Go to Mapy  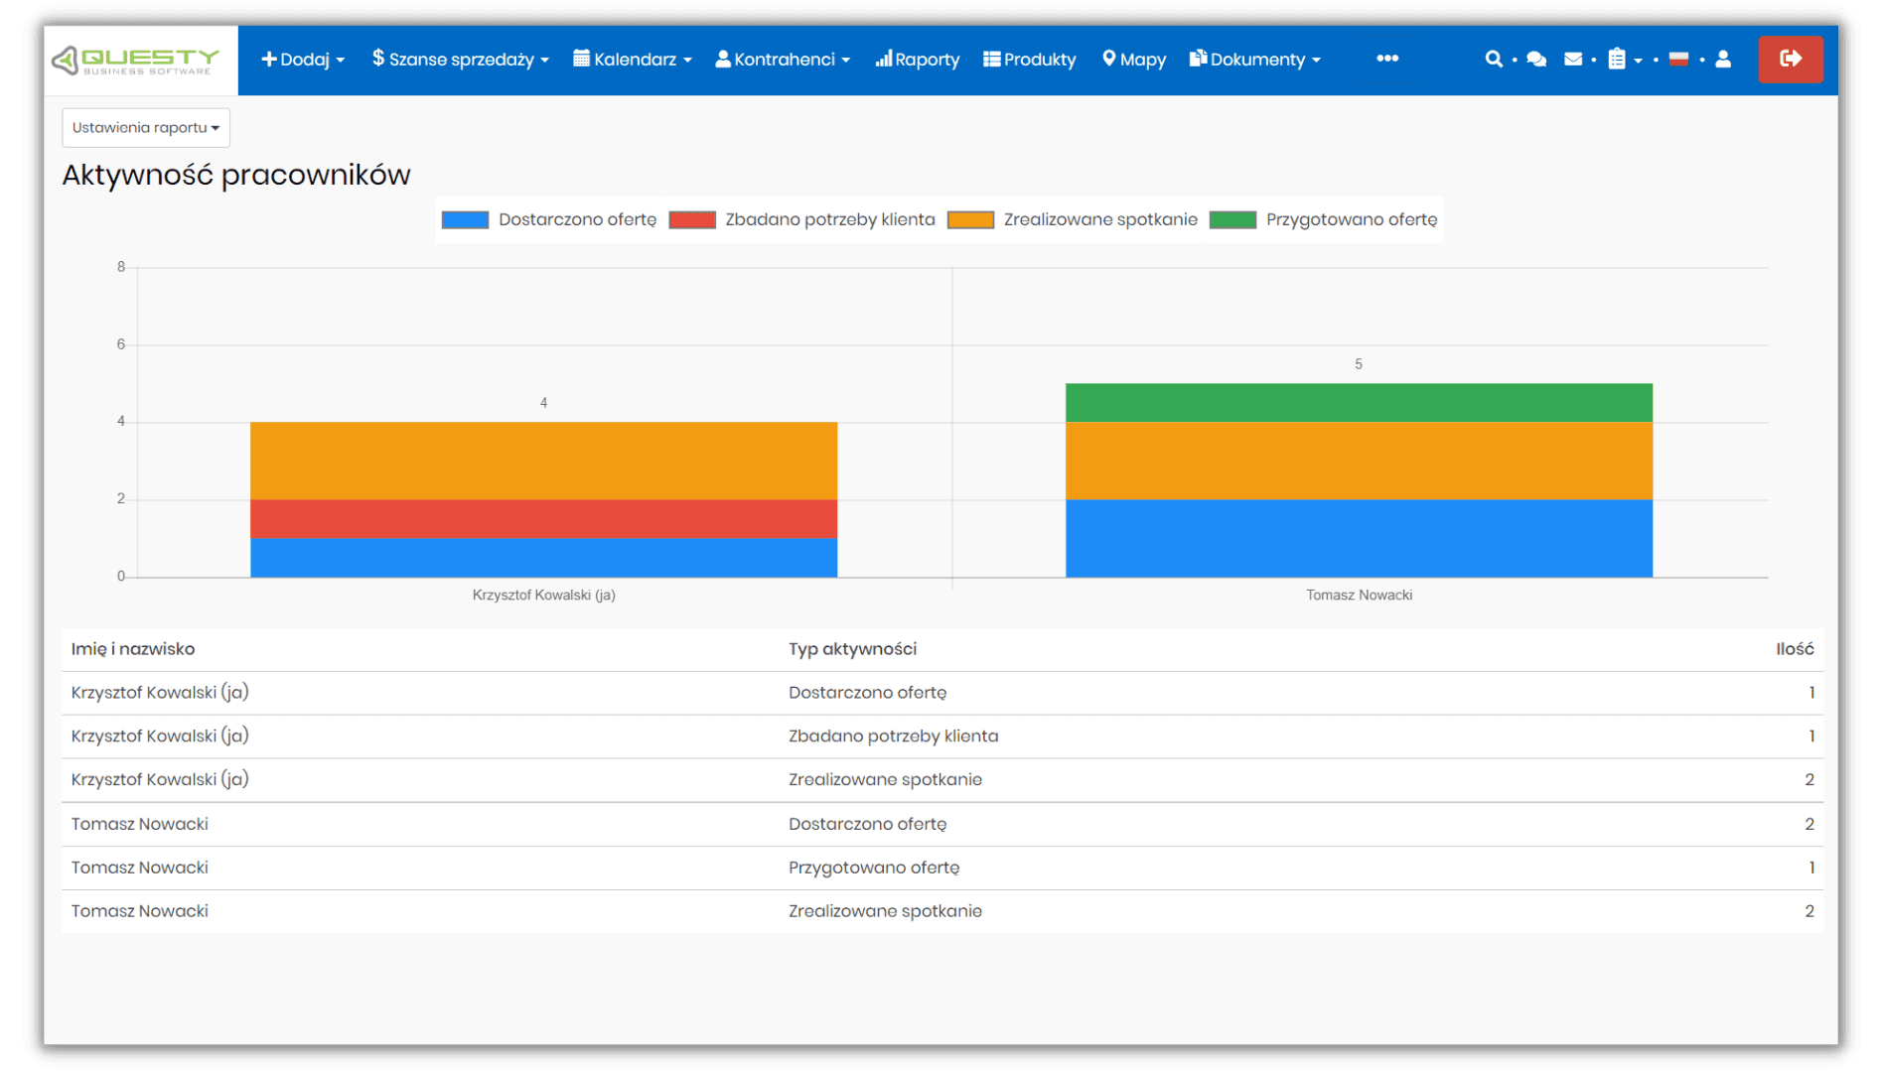[1133, 60]
